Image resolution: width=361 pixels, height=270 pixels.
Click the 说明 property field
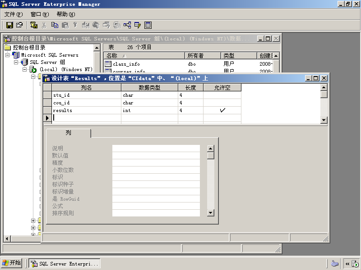156,148
